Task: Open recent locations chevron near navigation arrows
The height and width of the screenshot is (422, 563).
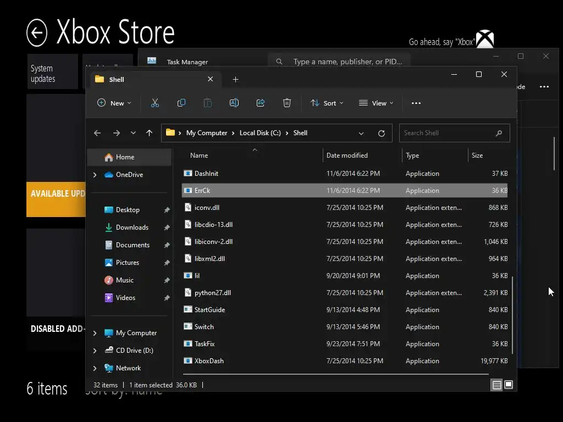Action: point(133,133)
